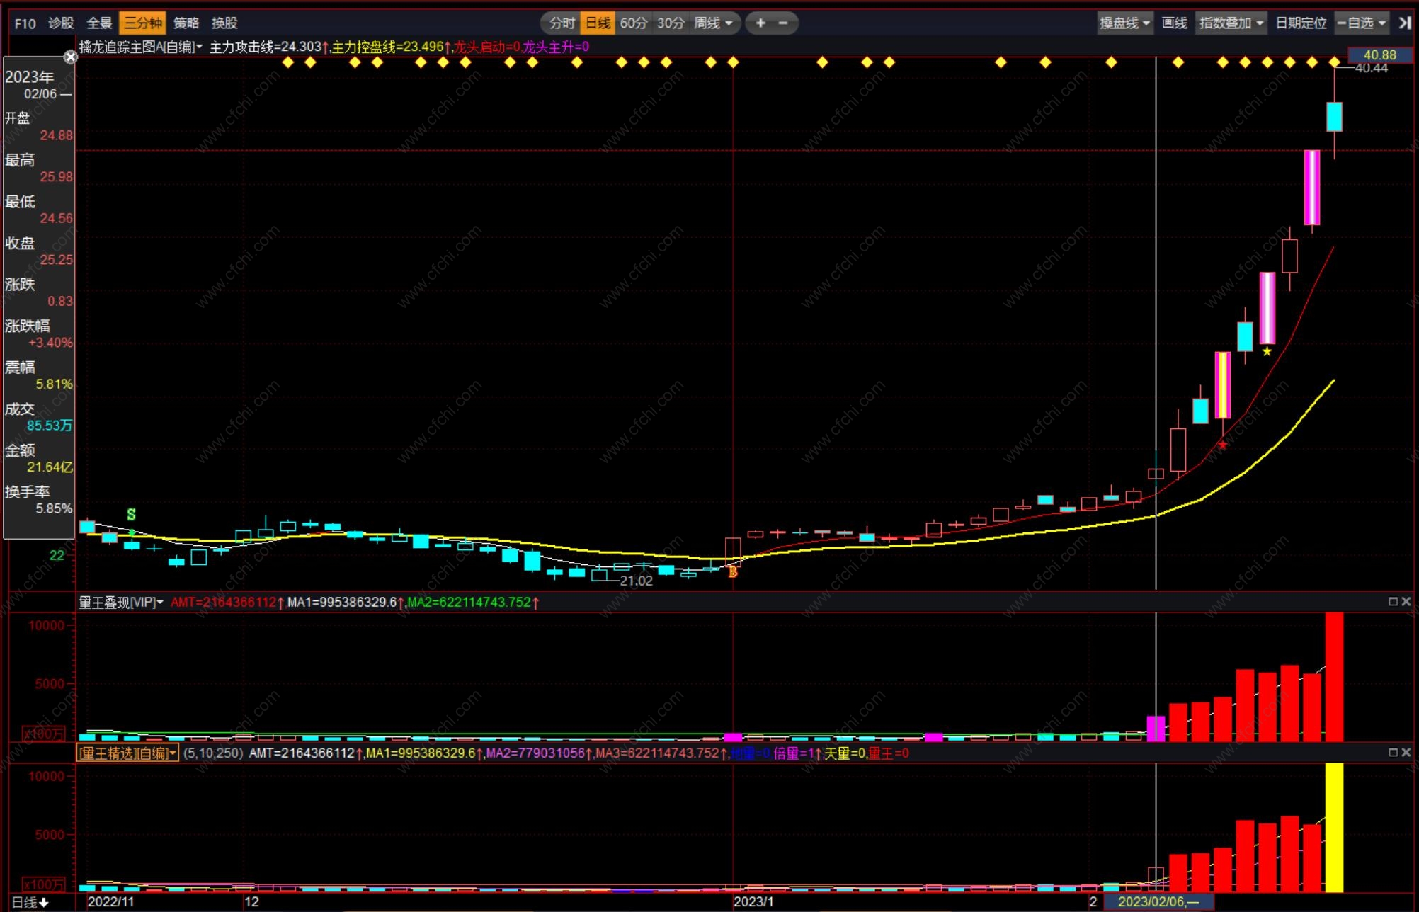Click the 2023/02/06 date marker on timeline

1157,901
